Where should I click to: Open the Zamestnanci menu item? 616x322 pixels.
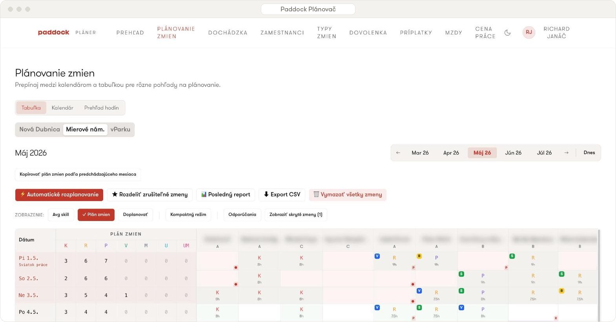click(x=282, y=33)
